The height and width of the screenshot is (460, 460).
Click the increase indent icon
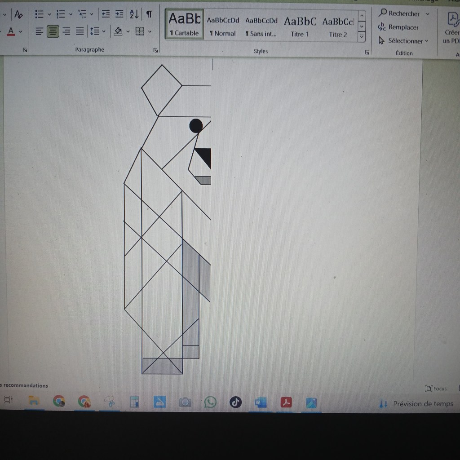pos(119,14)
